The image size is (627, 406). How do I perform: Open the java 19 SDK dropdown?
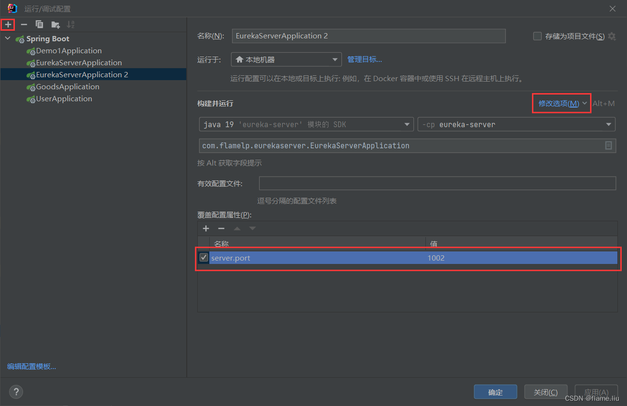[407, 124]
